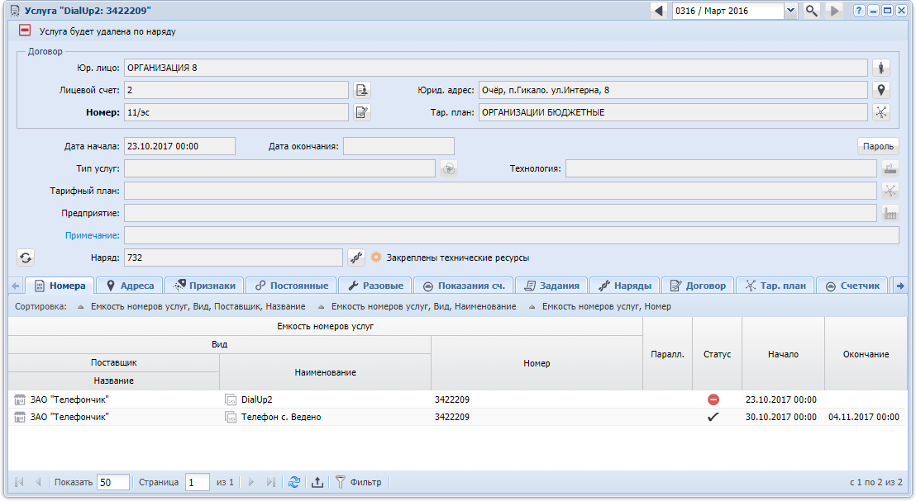The image size is (916, 501).
Task: Refresh the table grid icon
Action: (294, 482)
